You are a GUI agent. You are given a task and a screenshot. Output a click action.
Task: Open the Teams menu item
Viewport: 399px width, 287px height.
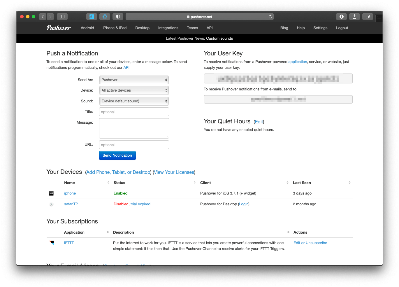click(x=192, y=28)
